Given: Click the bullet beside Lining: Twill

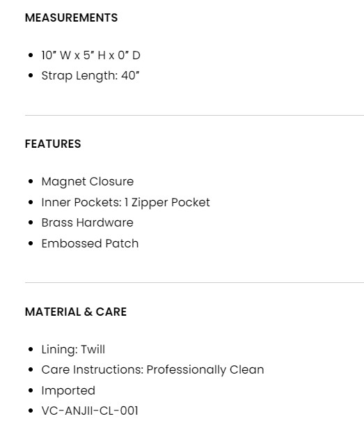Looking at the screenshot, I should (x=31, y=349).
